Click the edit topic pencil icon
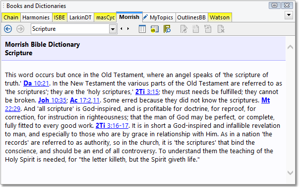The height and width of the screenshot is (188, 299). (184, 29)
